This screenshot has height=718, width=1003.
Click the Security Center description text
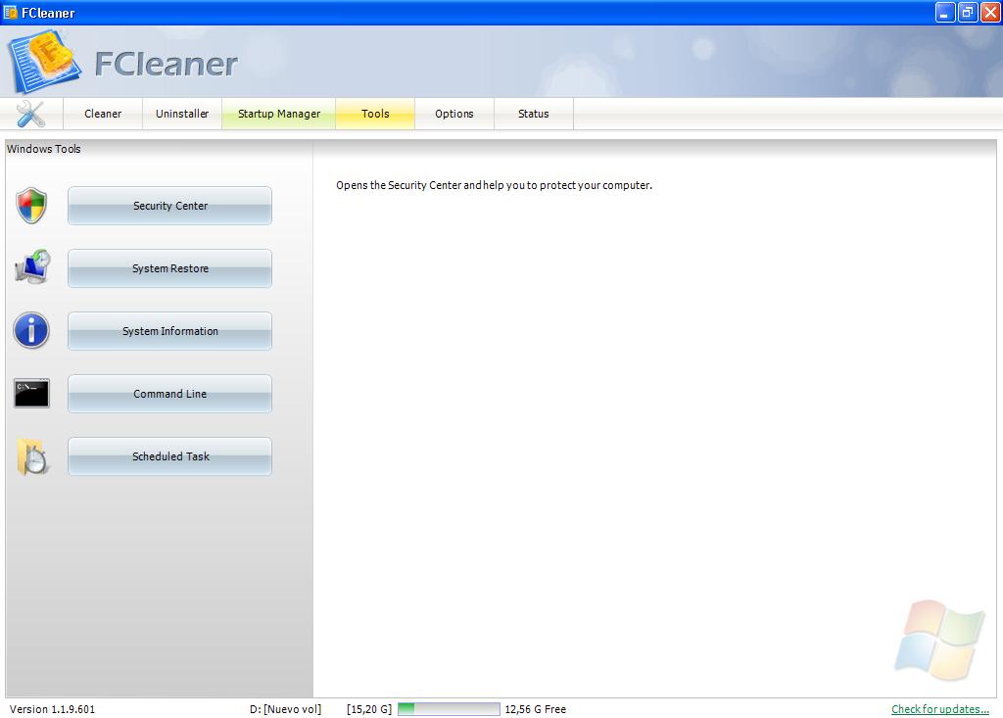[x=494, y=185]
